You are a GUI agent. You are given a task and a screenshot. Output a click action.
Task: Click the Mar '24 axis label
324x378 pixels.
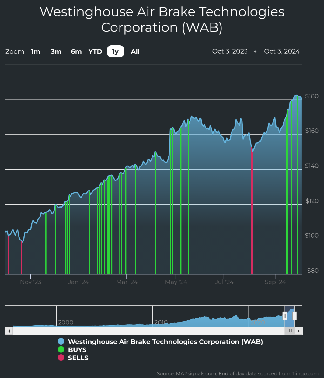(x=127, y=282)
